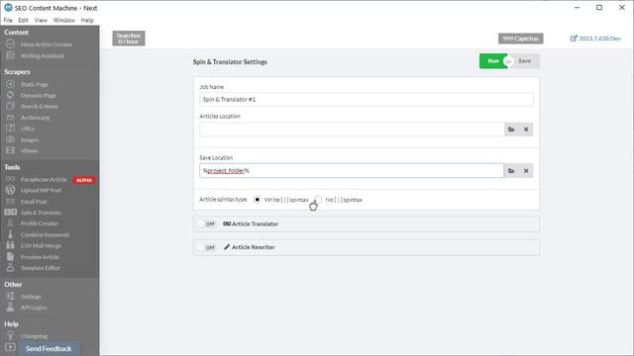634x356 pixels.
Task: Open the 2021.7.638 Dev version link
Action: [599, 39]
